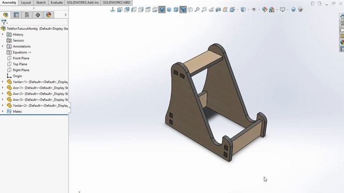Expand the Yanlar<2> component node
Viewport: 344px width, 193px height.
[3, 105]
